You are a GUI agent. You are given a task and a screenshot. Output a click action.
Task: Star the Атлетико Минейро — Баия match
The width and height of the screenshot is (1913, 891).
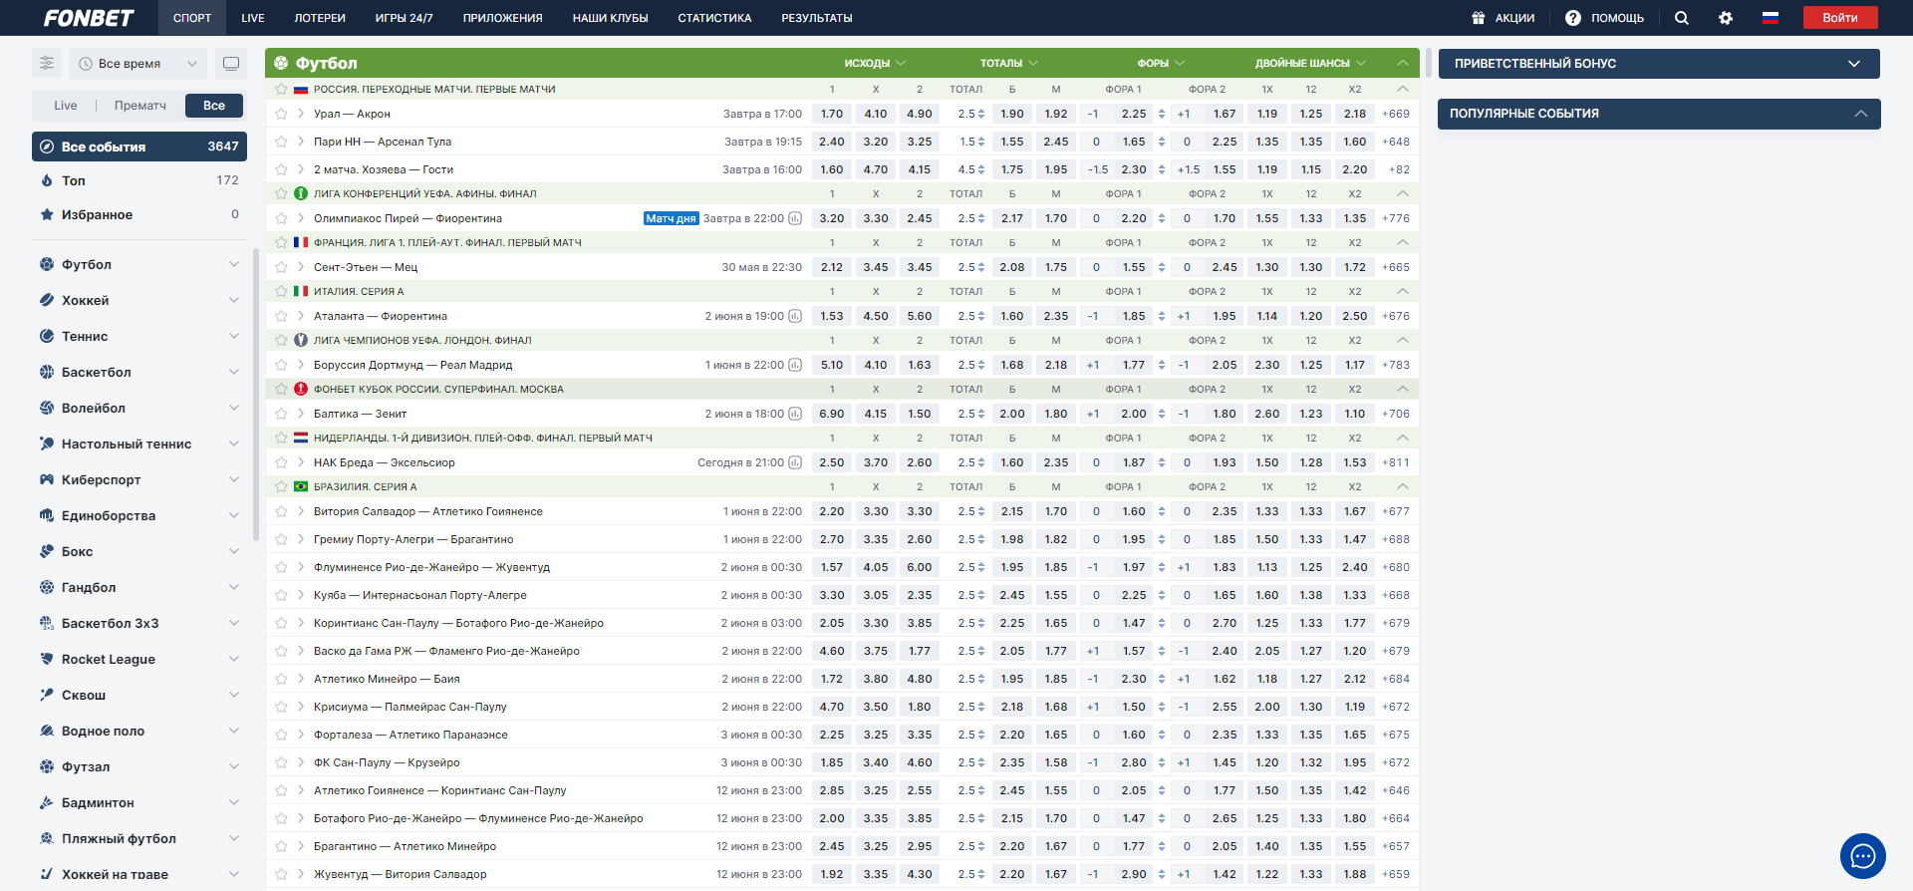(x=282, y=679)
